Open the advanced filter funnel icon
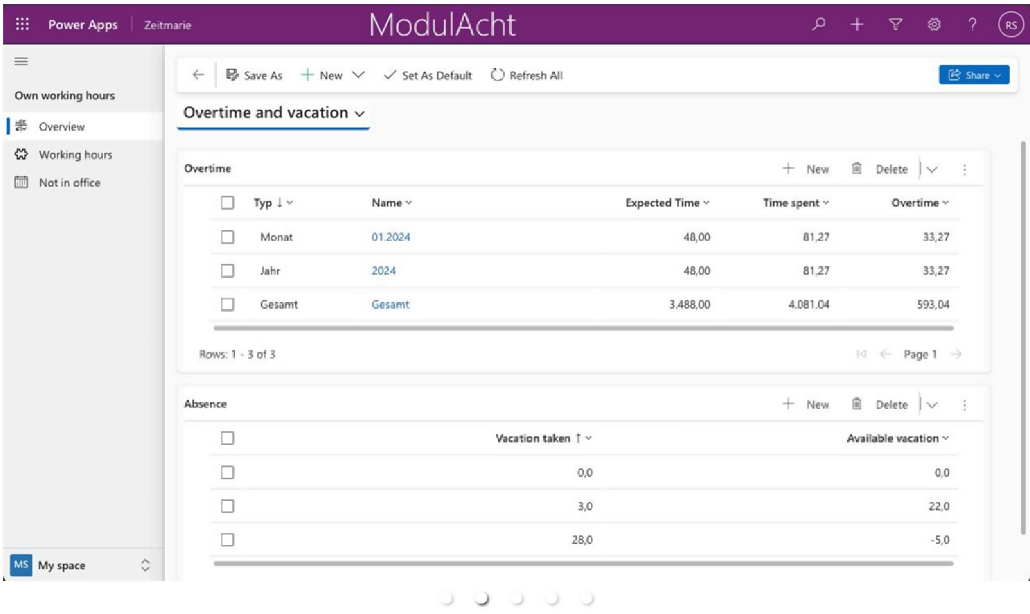Viewport: 1030px width, 614px height. tap(895, 24)
